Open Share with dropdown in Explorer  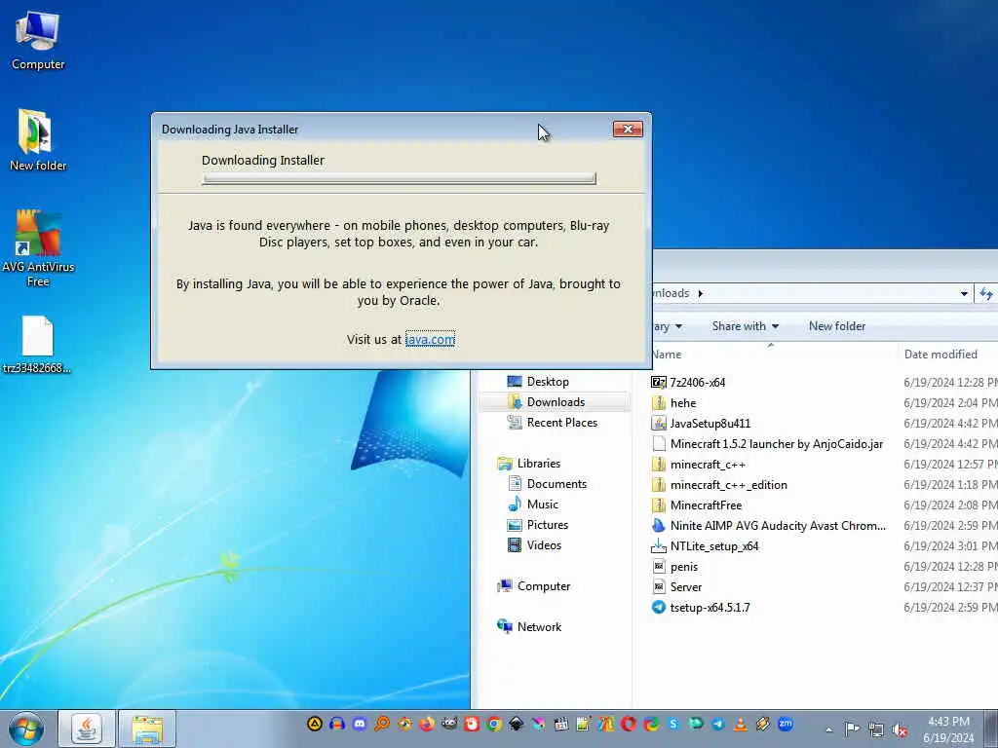click(746, 326)
